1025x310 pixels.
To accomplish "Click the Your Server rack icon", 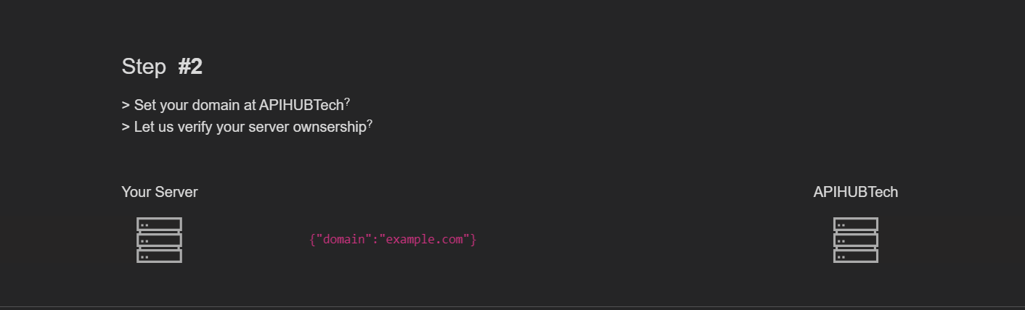I will tap(159, 240).
